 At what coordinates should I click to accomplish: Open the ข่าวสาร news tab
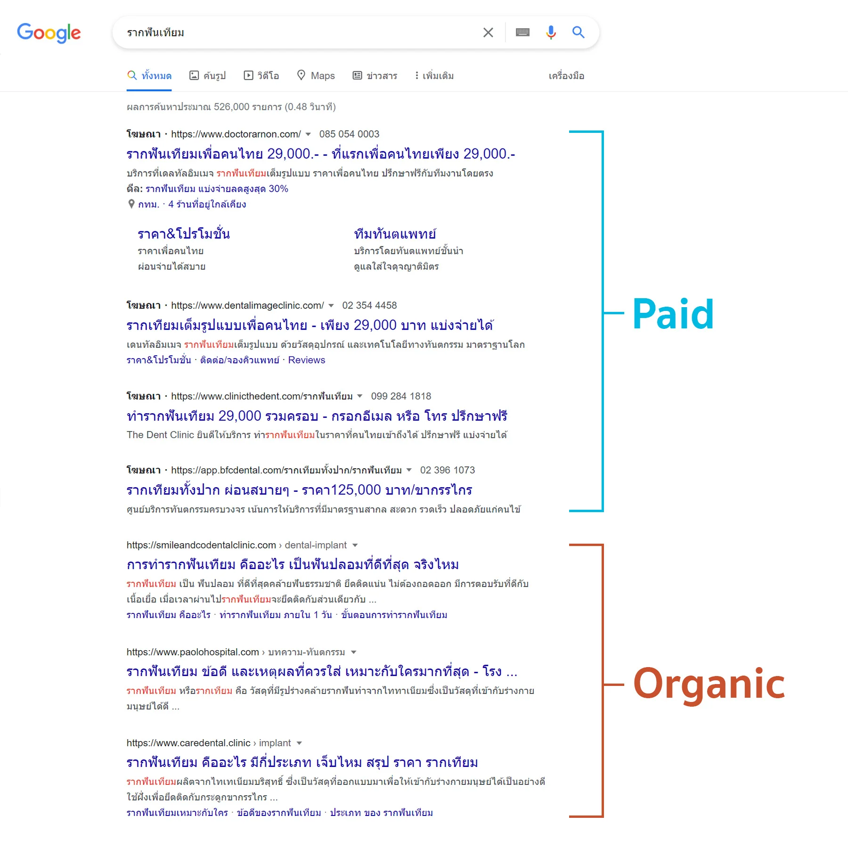point(375,76)
